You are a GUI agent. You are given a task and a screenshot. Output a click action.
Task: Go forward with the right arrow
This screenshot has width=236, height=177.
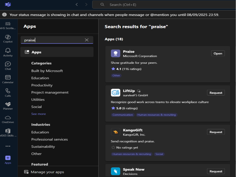(86, 5)
